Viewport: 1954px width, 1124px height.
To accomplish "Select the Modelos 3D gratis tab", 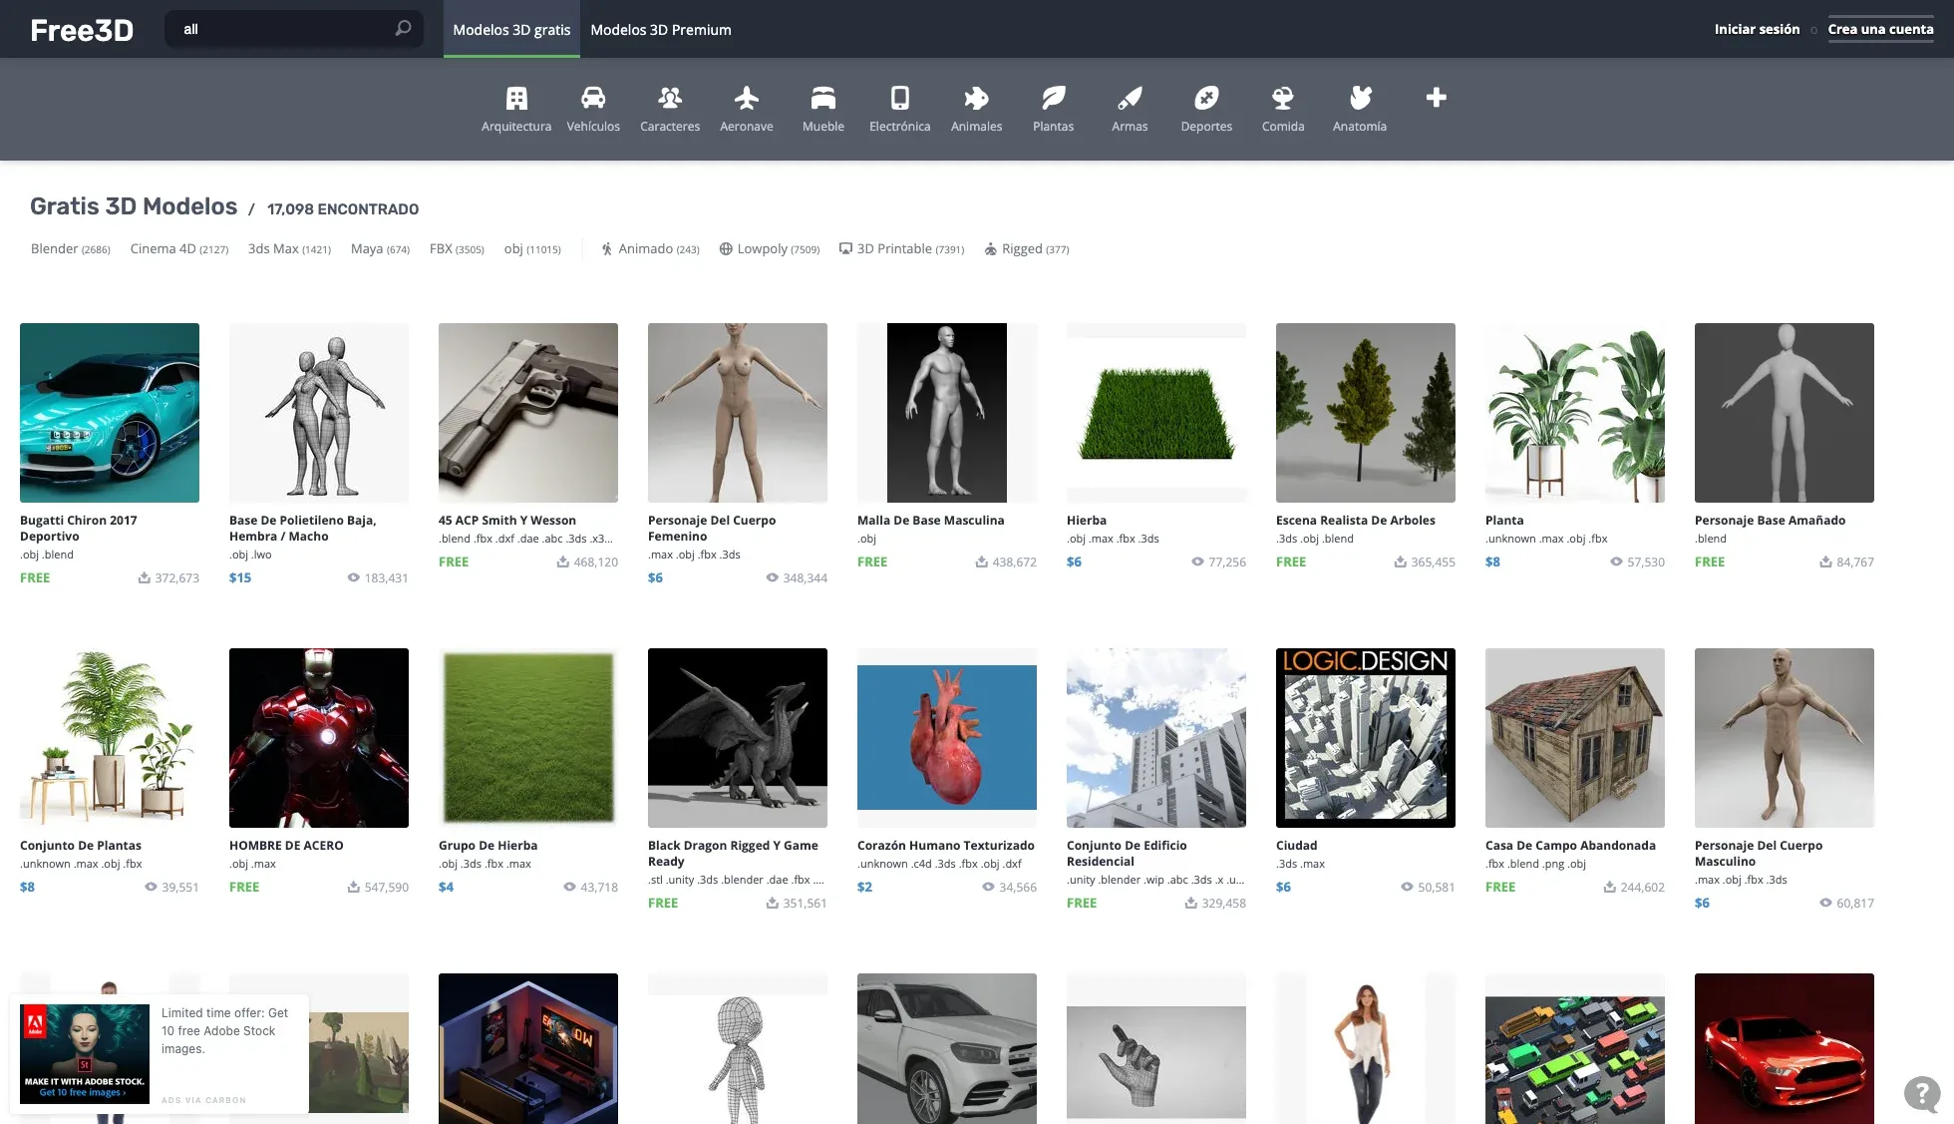I will pos(511,30).
